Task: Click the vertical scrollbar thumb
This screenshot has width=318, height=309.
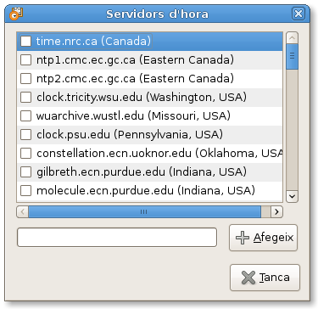Action: [292, 56]
